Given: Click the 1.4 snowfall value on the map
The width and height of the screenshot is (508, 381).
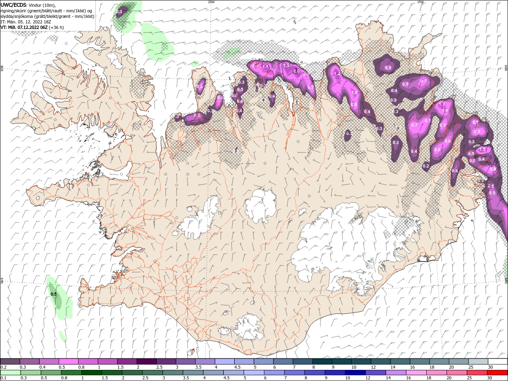Looking at the screenshot, I should [338, 74].
